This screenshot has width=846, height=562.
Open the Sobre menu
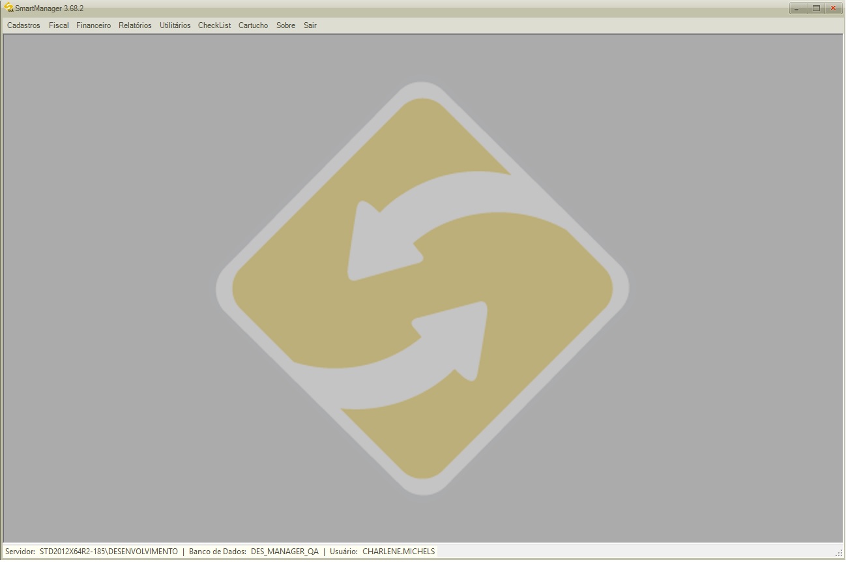tap(285, 25)
